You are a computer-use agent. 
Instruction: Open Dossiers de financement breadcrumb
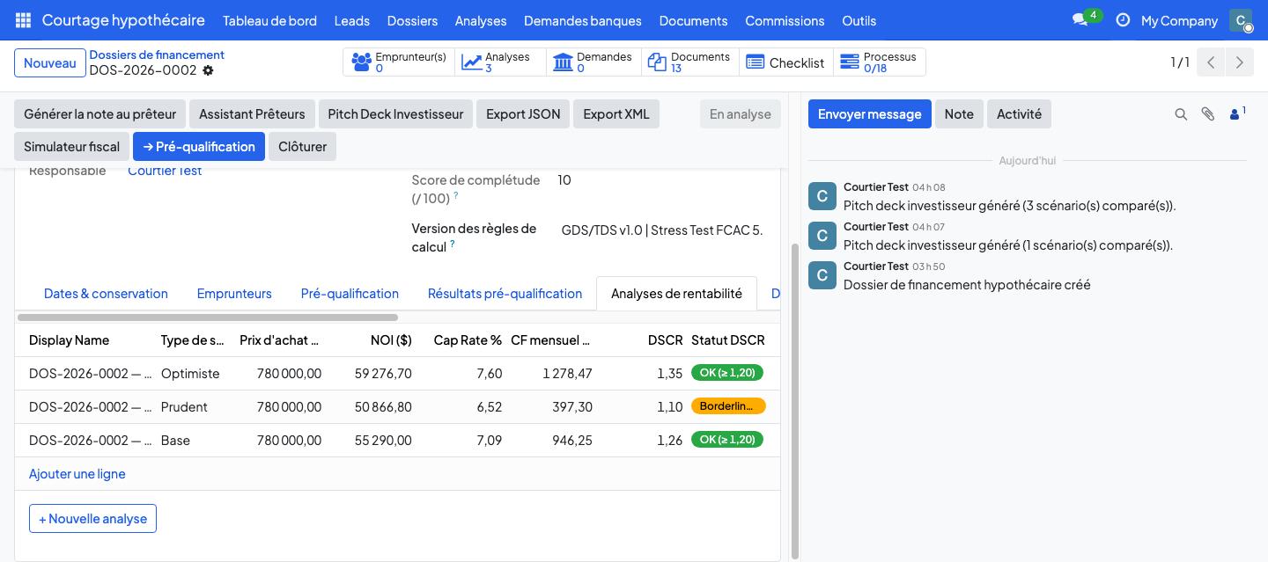[x=157, y=55]
